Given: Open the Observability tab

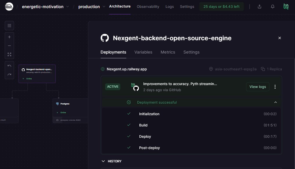Looking at the screenshot, I should click(x=148, y=7).
